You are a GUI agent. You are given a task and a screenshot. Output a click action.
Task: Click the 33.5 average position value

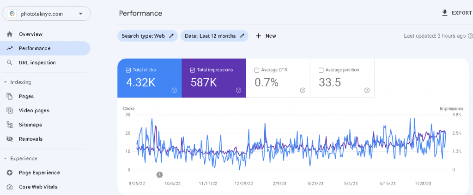tap(330, 82)
